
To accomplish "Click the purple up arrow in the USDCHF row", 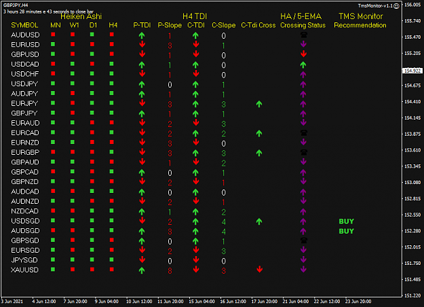I will click(x=303, y=74).
